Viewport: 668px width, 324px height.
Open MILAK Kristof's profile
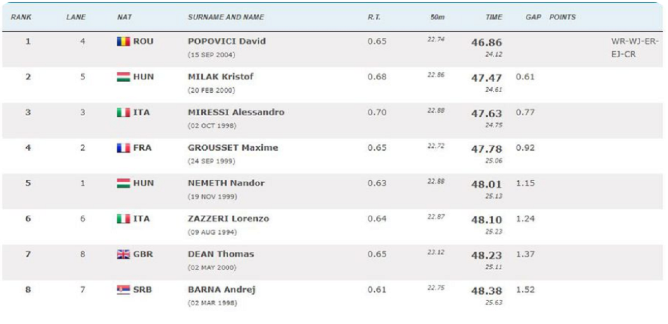coord(220,77)
